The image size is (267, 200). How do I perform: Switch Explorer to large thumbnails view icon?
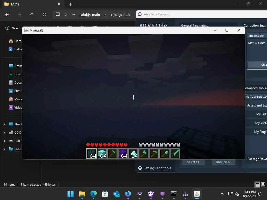coord(263,185)
